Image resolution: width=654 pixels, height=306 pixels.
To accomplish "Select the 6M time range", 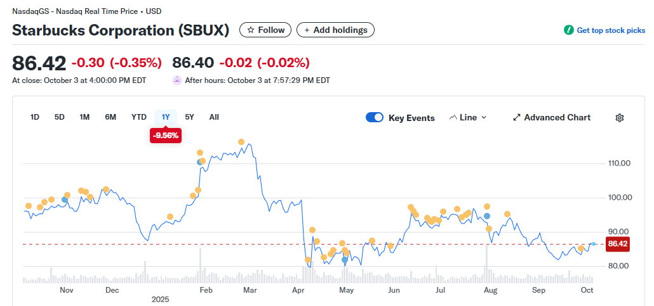I will (x=110, y=117).
